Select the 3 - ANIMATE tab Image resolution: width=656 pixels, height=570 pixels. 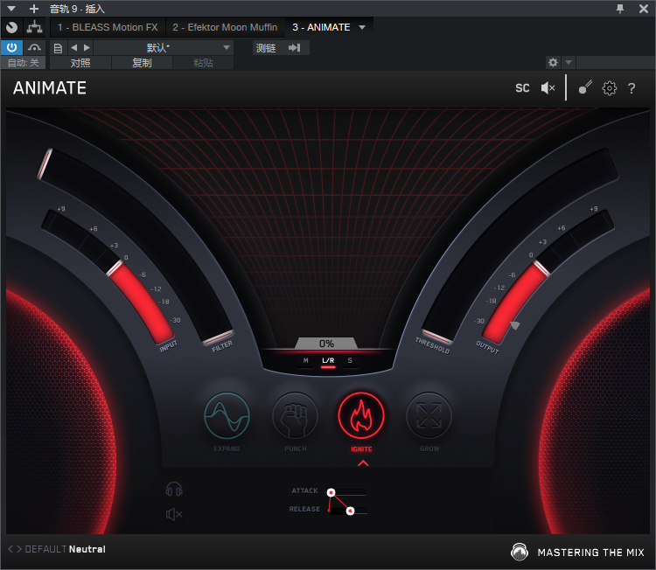(321, 28)
